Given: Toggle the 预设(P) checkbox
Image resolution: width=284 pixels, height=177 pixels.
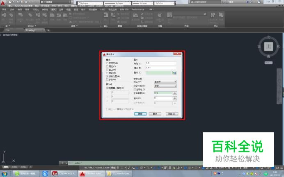Looking at the screenshot, I should pyautogui.click(x=107, y=73).
